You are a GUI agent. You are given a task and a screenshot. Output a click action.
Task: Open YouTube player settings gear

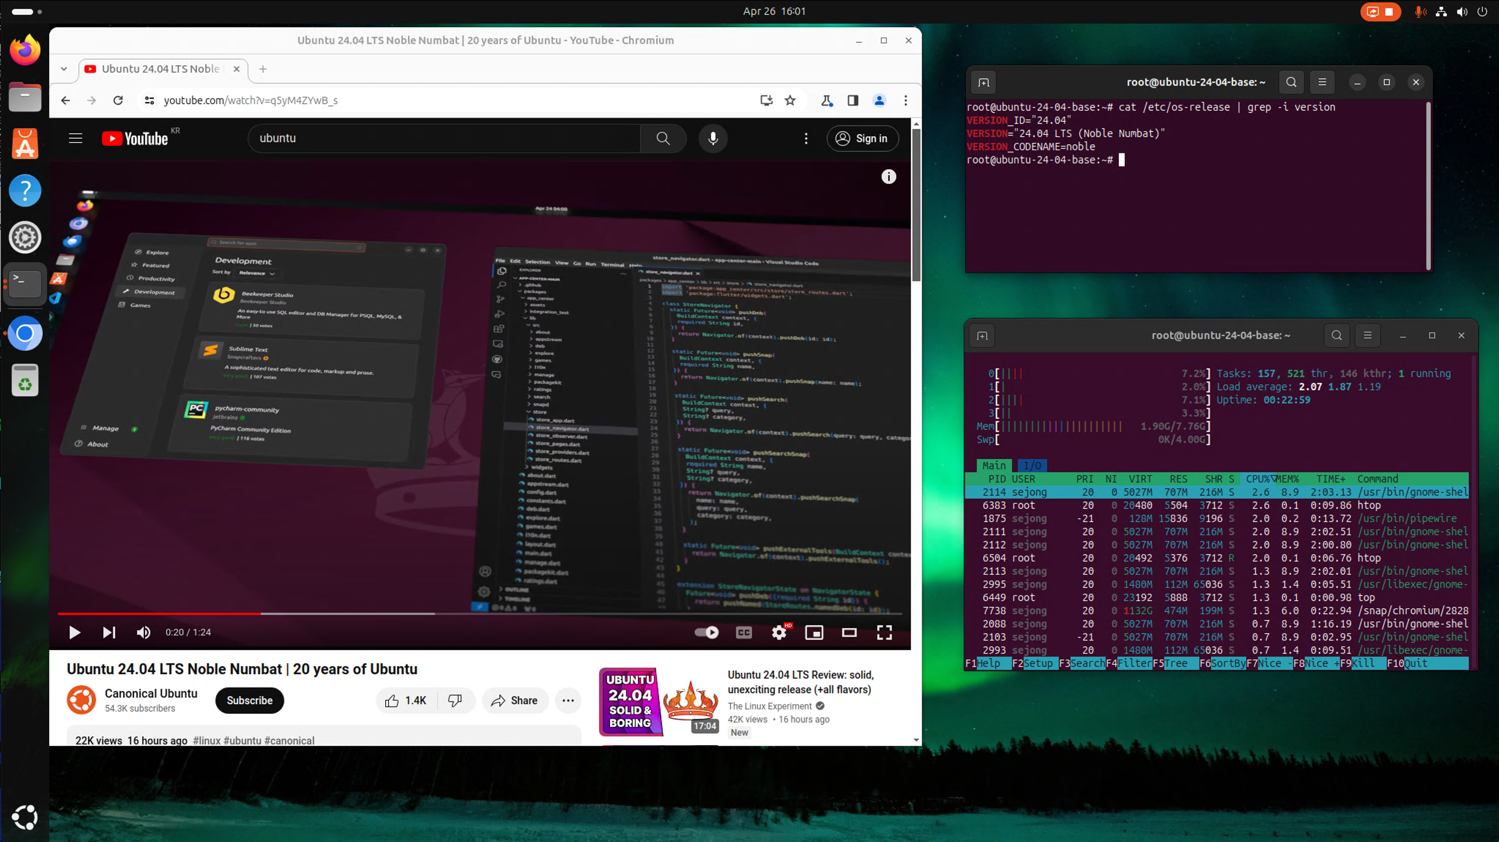tap(778, 633)
